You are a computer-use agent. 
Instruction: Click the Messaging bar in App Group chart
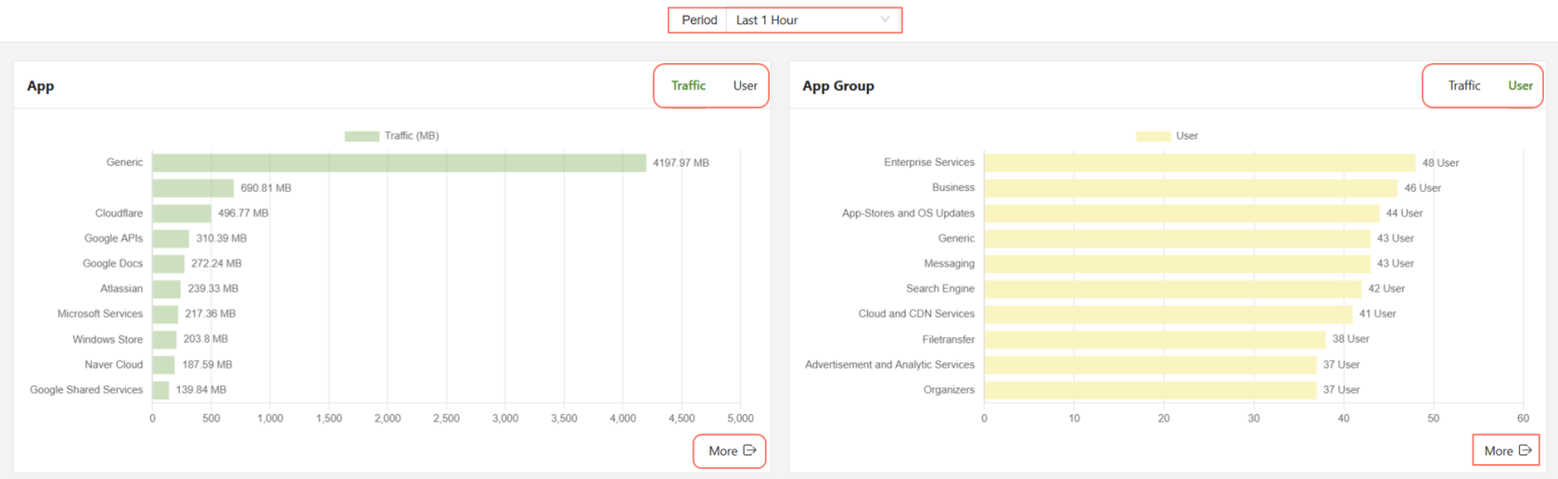point(1177,264)
